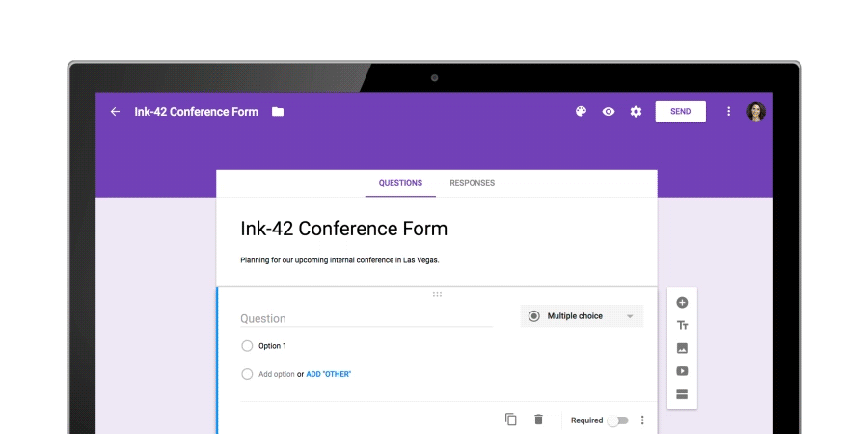The image size is (868, 434).
Task: Open the color palette theme icon
Action: [x=581, y=112]
